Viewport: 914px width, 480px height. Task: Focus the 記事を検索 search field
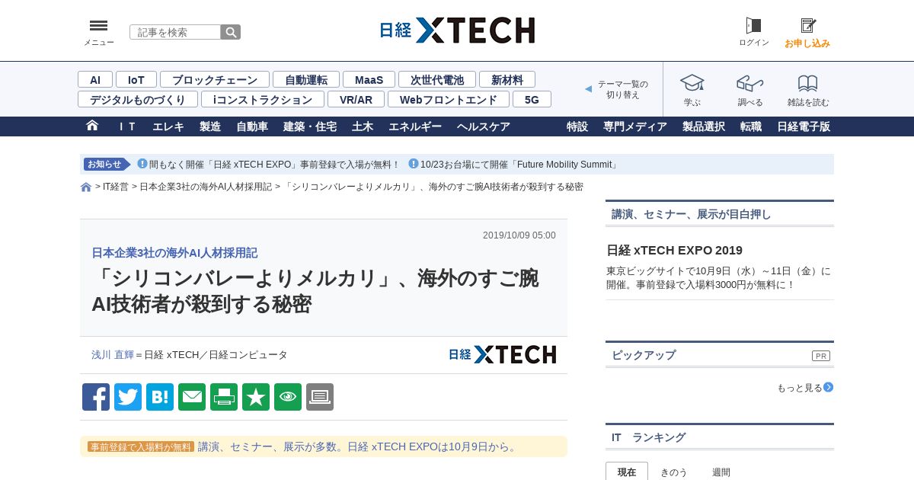(175, 32)
